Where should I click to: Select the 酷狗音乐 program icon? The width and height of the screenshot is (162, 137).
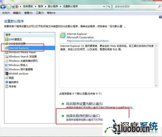7,82
